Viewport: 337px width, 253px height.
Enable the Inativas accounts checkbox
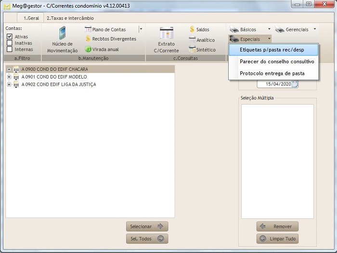tap(10, 43)
